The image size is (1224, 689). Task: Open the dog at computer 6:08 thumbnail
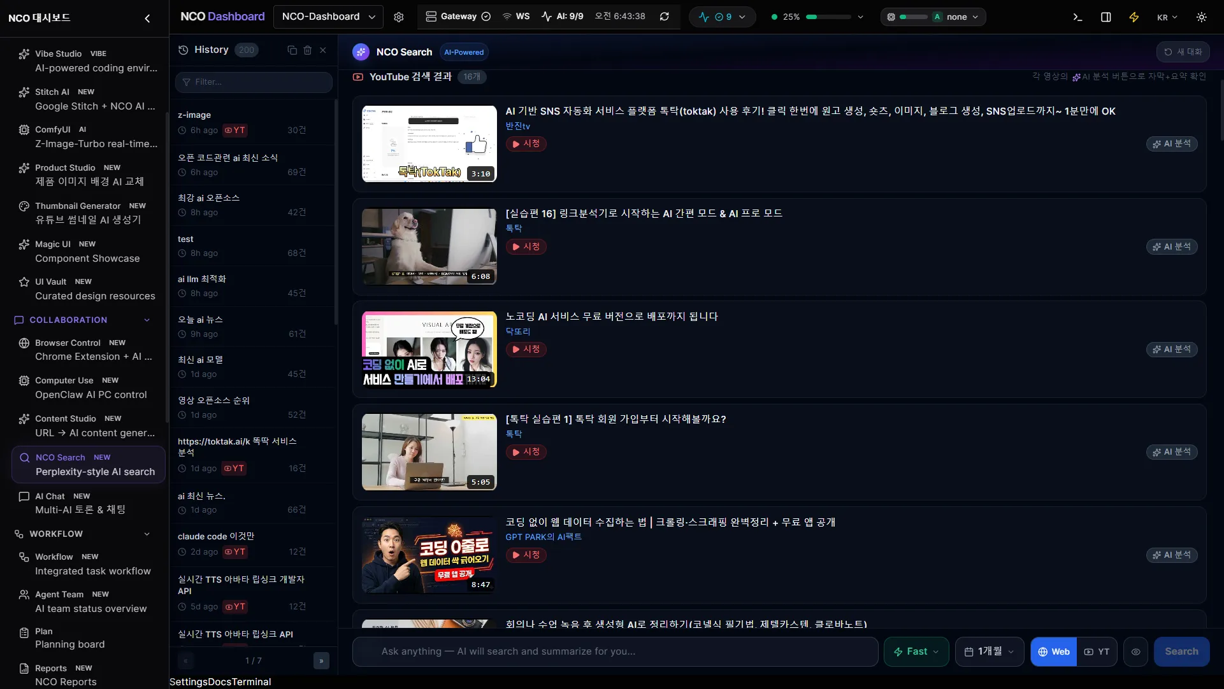(429, 247)
